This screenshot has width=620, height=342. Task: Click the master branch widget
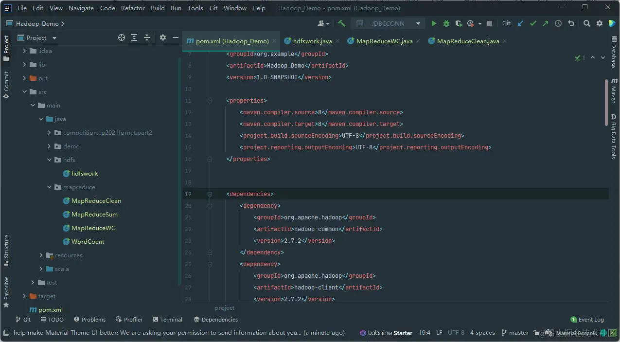coord(514,333)
